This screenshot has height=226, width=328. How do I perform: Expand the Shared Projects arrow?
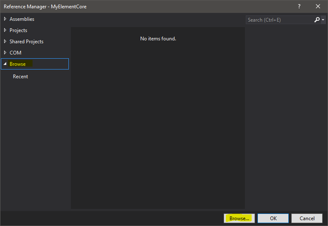click(5, 42)
